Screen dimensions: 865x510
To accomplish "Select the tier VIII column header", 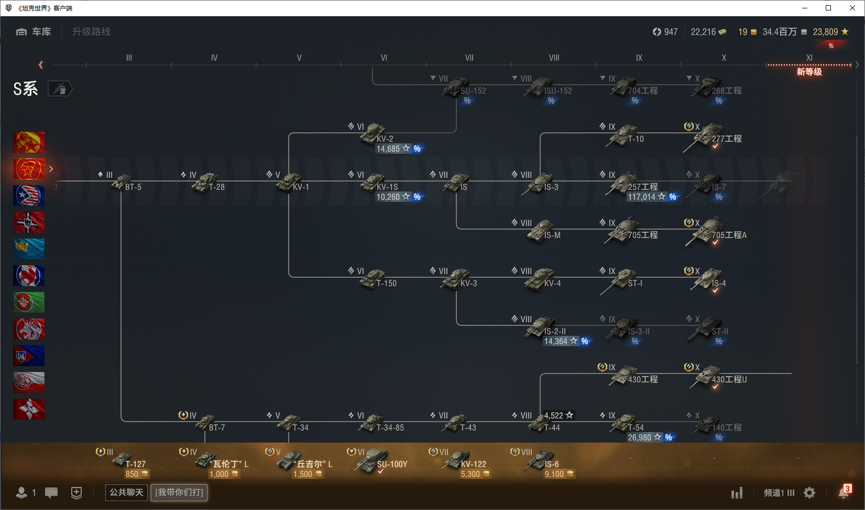I will pos(554,58).
